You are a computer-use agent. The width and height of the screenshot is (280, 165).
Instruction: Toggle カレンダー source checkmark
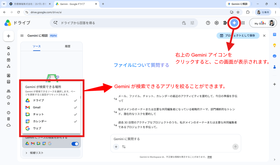coord(75,121)
